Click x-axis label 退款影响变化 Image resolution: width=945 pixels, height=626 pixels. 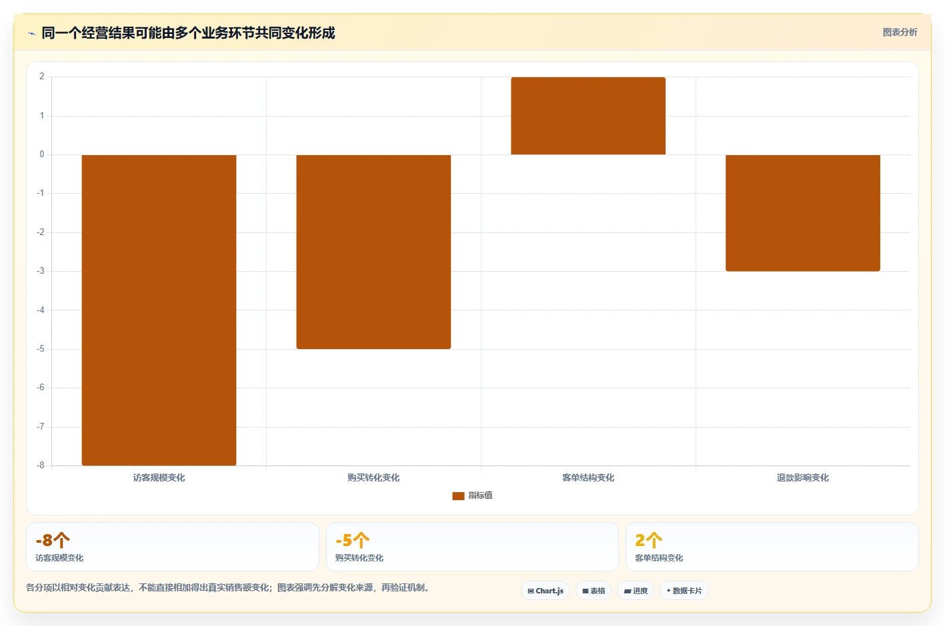(803, 477)
